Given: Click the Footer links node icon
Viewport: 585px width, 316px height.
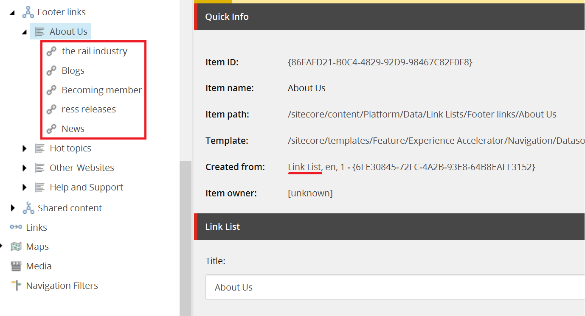Looking at the screenshot, I should 28,12.
